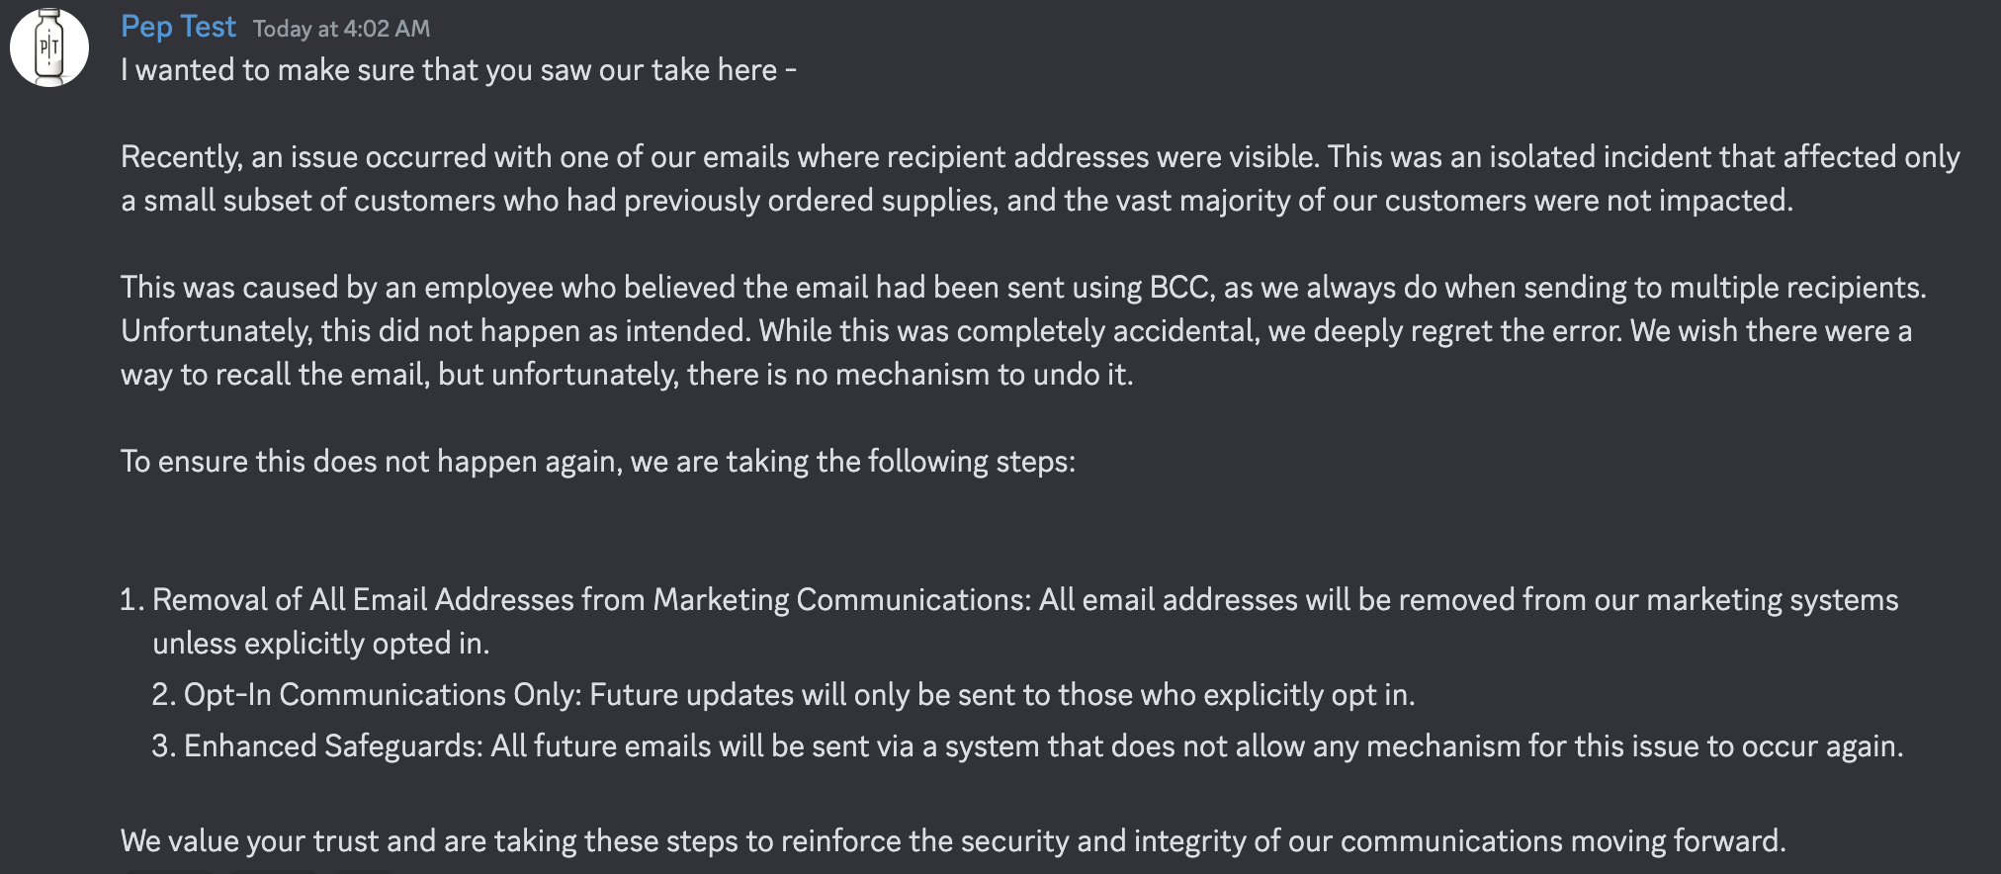Click the 'small subset of customers' line
The width and height of the screenshot is (2001, 874).
coord(956,201)
